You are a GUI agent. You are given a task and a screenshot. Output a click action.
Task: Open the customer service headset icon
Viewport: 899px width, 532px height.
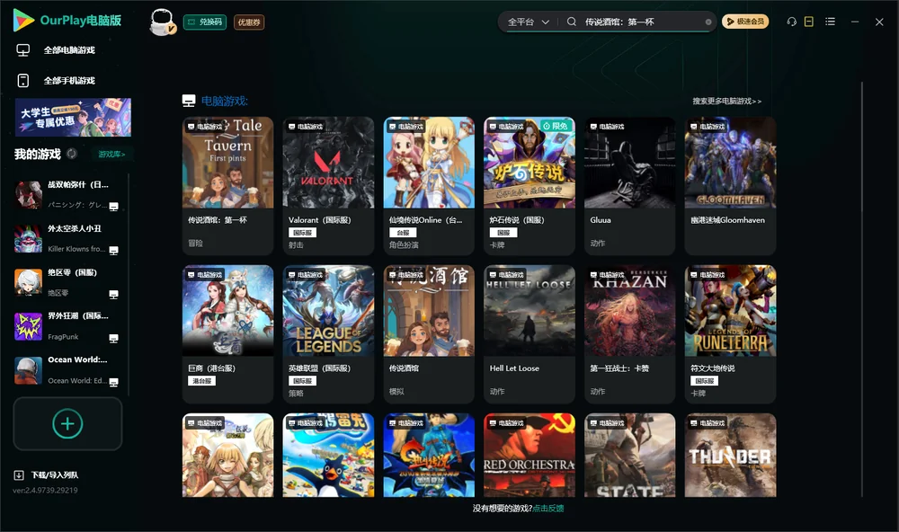[791, 22]
